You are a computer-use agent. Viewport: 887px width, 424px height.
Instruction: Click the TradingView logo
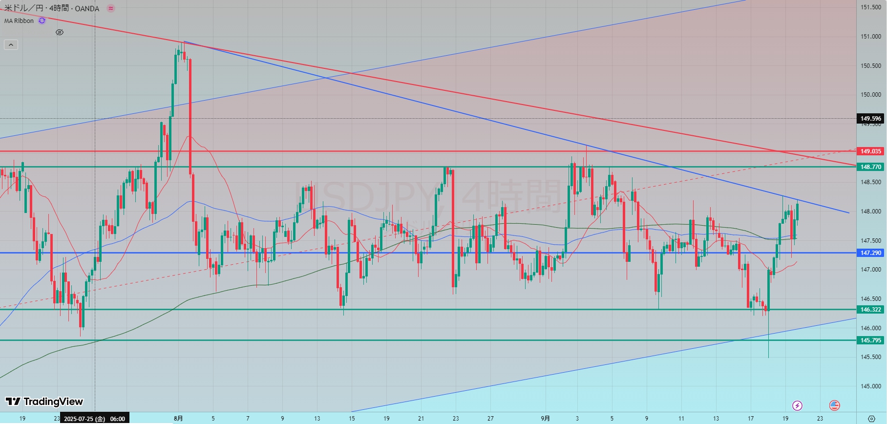click(x=44, y=402)
